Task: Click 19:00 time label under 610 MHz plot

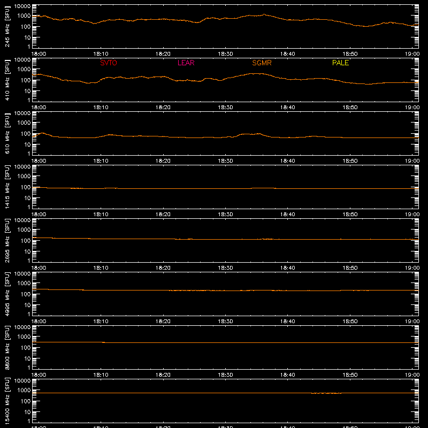Action: click(412, 161)
